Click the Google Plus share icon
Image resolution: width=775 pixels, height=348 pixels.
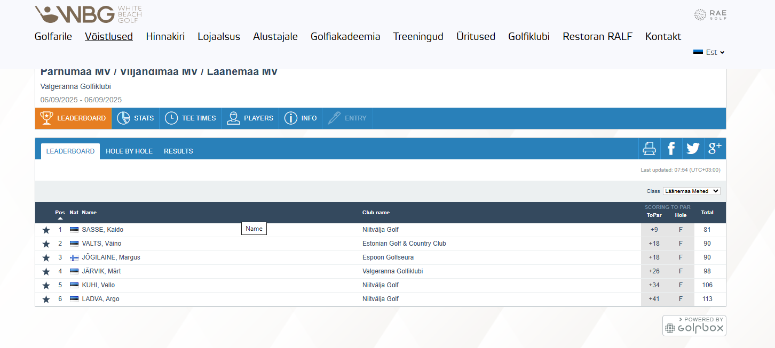(715, 149)
